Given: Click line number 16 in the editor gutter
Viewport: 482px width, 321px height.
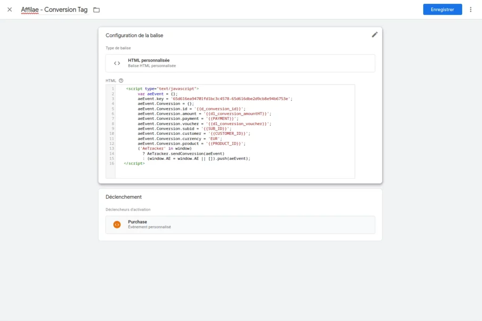Looking at the screenshot, I should pos(111,163).
